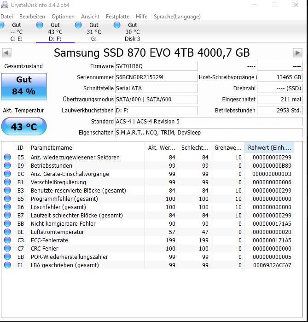Switch to the G: disk tab at 31 °C
308x322 pixels.
(x=94, y=32)
